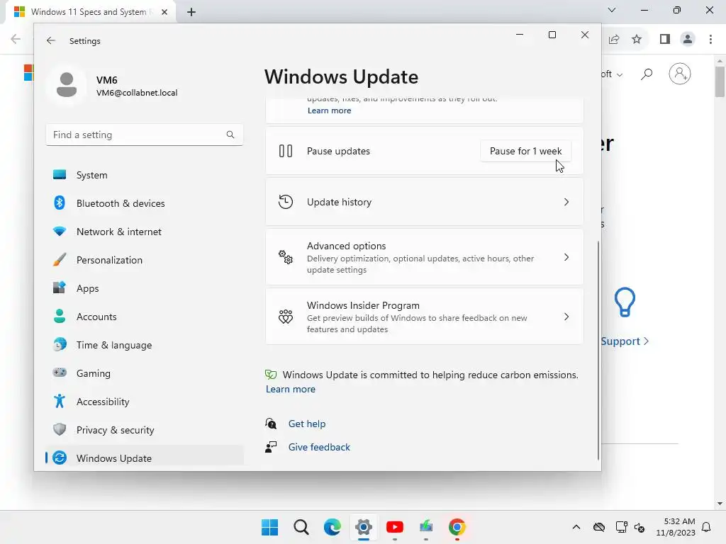Click the Chrome share page icon
Viewport: 726px width, 544px height.
(614, 40)
